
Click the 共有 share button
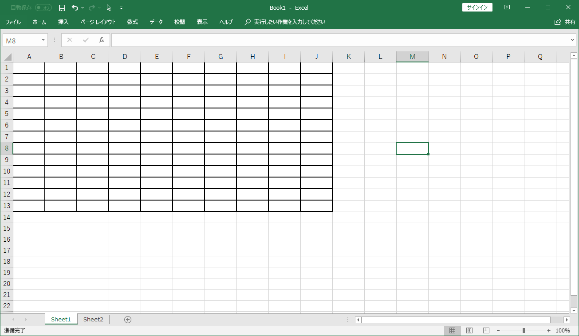(x=565, y=22)
